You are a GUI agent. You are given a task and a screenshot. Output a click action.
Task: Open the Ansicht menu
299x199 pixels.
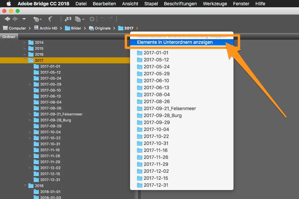point(130,4)
